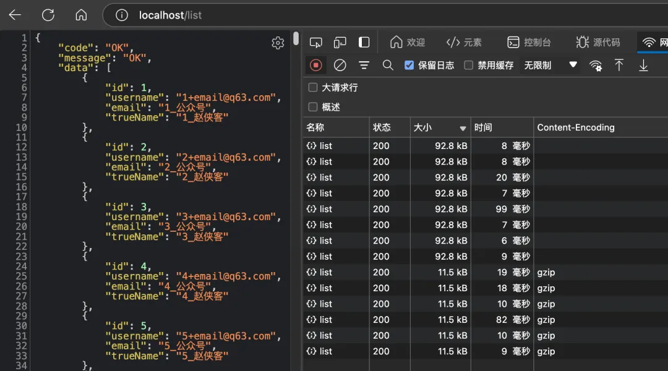This screenshot has height=371, width=668.
Task: Open JSON viewer settings gear
Action: pos(278,43)
